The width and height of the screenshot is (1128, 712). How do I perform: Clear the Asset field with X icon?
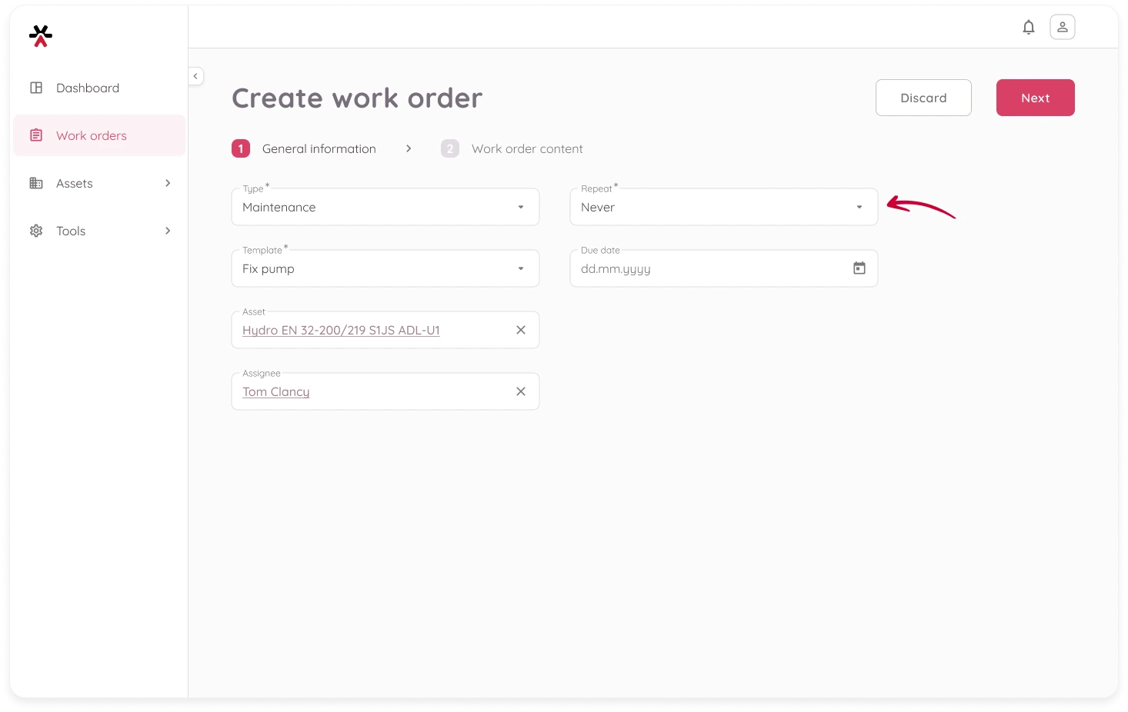click(x=520, y=330)
